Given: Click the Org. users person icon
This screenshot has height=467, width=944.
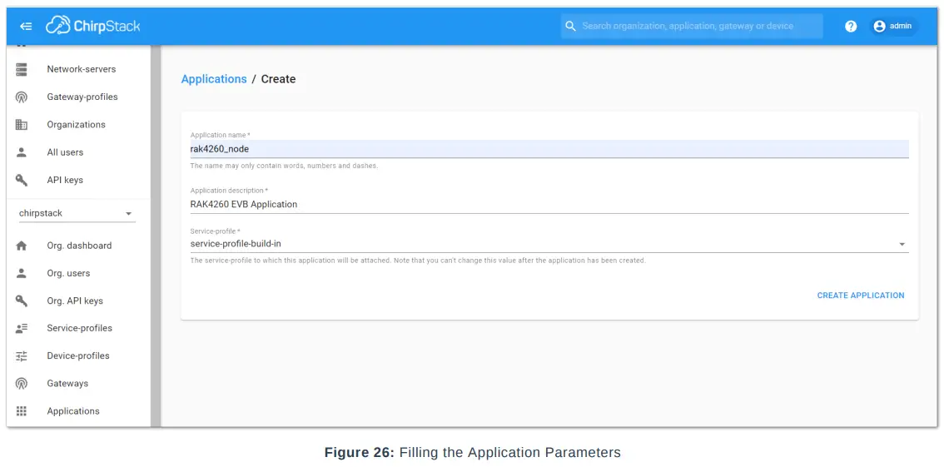Looking at the screenshot, I should pos(22,273).
